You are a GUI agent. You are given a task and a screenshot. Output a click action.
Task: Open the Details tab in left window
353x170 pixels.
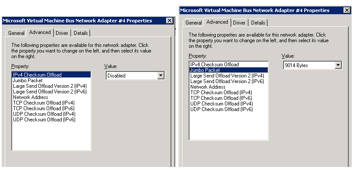click(81, 33)
